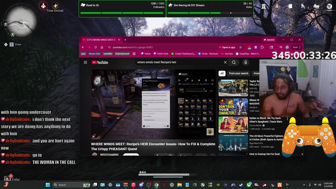Start voice search with the microphone
Screen dimensions: 336x189
(x=246, y=62)
